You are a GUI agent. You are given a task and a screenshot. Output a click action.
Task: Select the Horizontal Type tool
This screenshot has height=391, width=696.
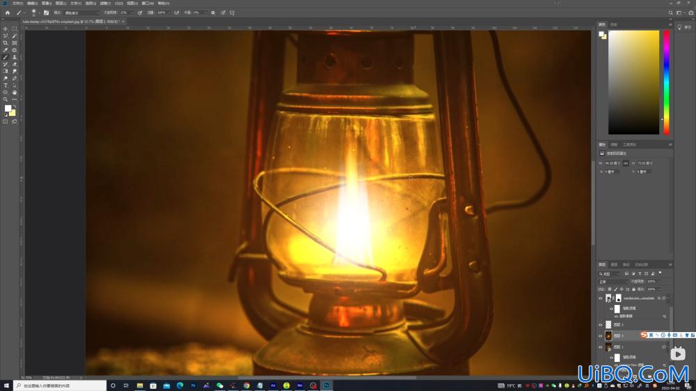point(6,85)
